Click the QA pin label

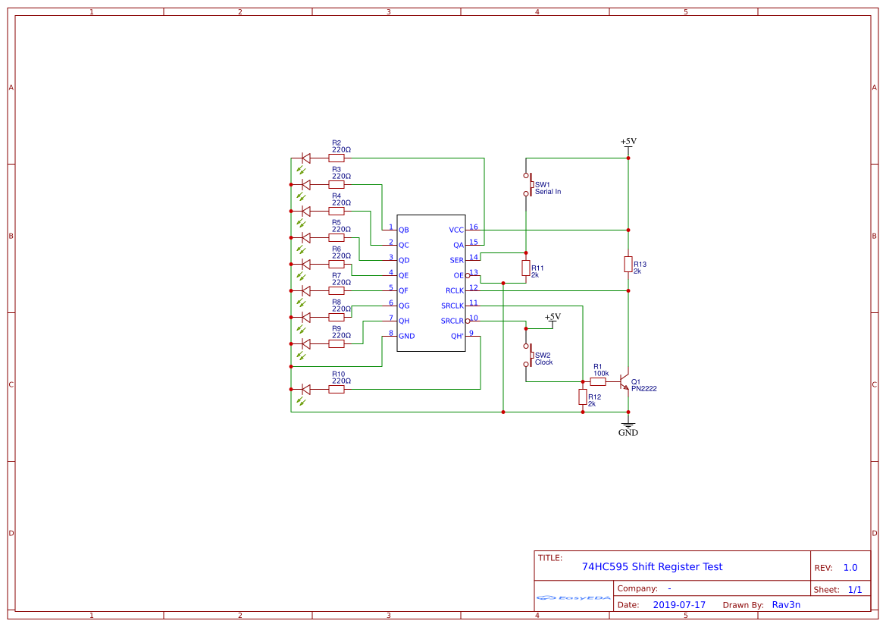coord(459,246)
